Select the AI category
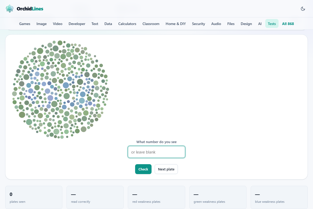313x209 pixels. [x=260, y=24]
